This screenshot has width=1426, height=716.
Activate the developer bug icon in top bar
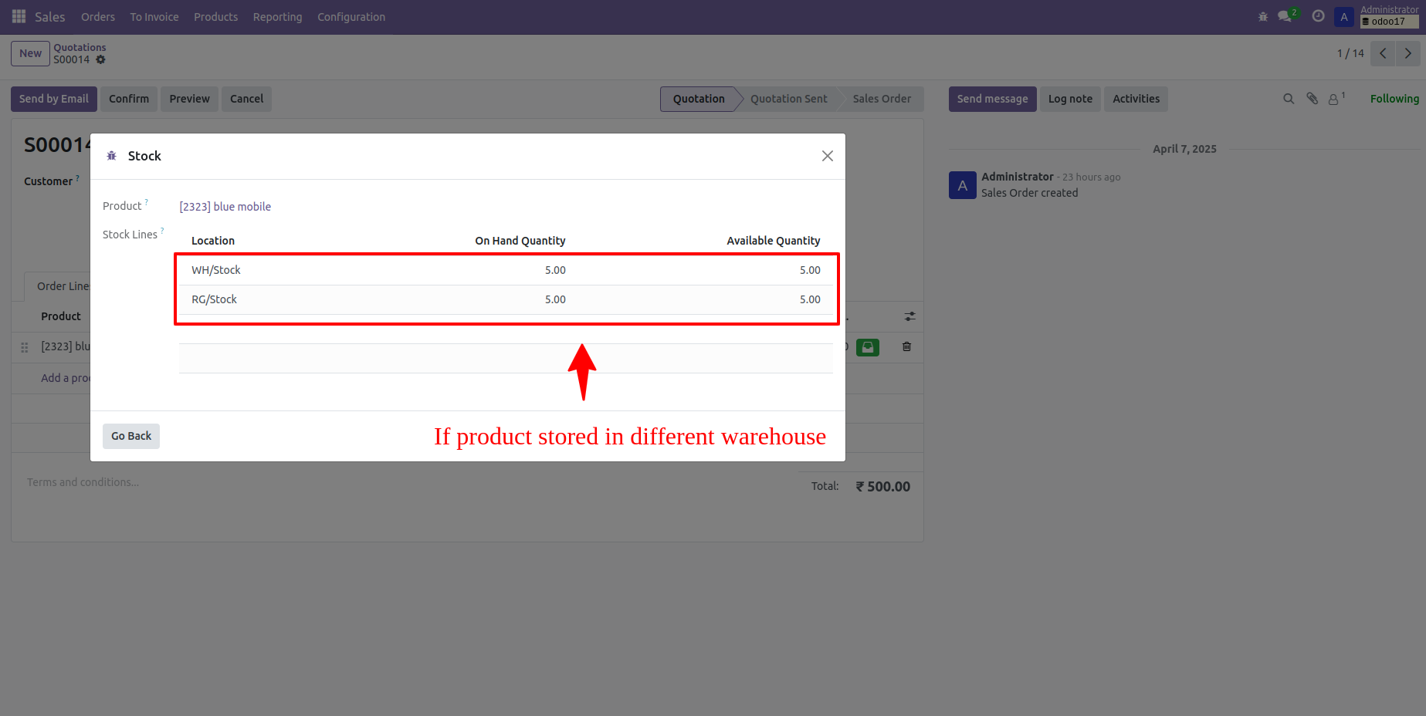1262,15
